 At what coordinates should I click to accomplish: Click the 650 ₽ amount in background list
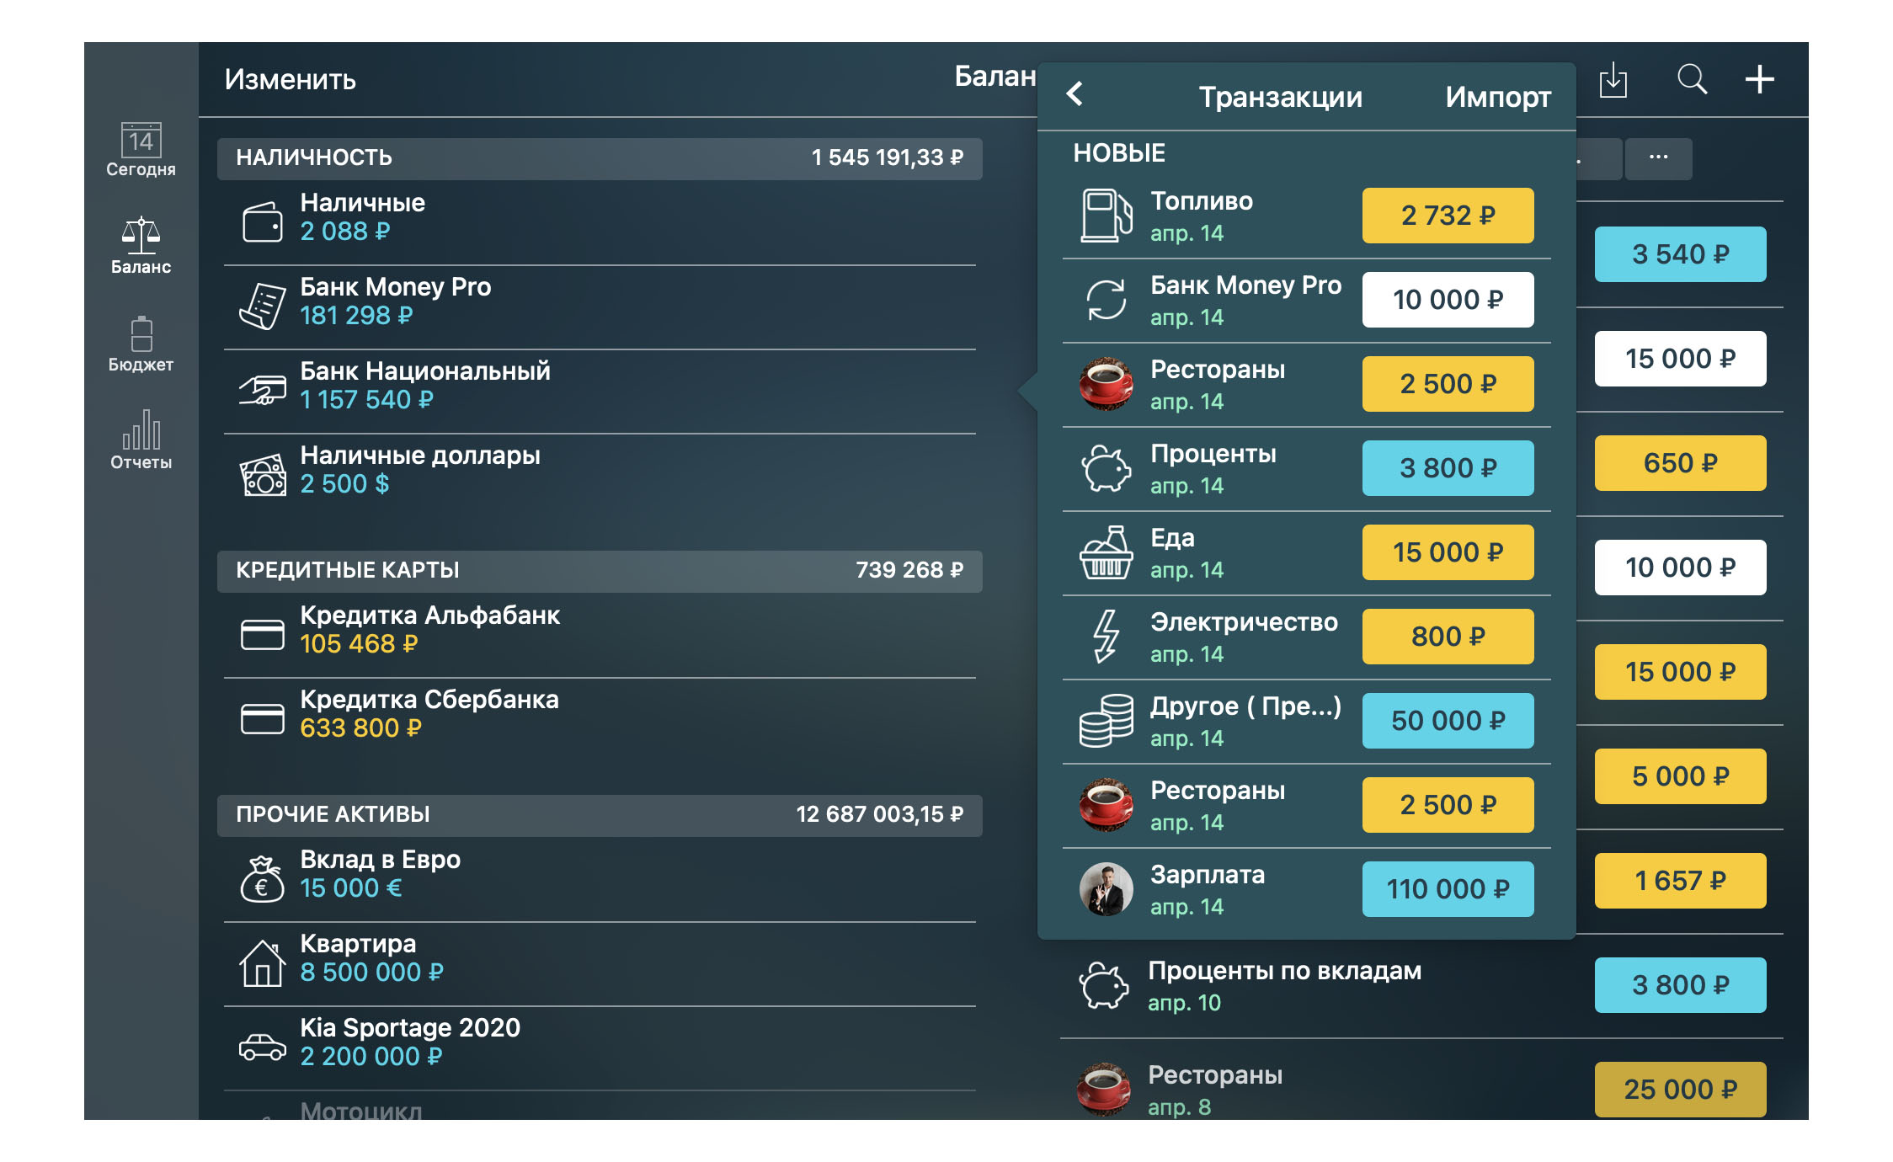(1680, 463)
